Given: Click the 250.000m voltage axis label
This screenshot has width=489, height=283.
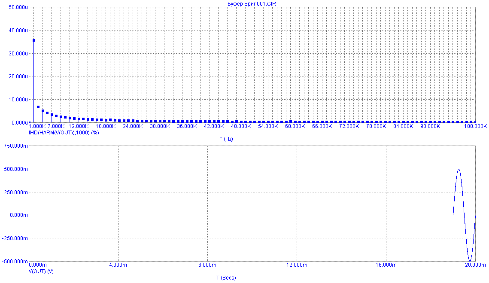Looking at the screenshot, I should click(15, 192).
